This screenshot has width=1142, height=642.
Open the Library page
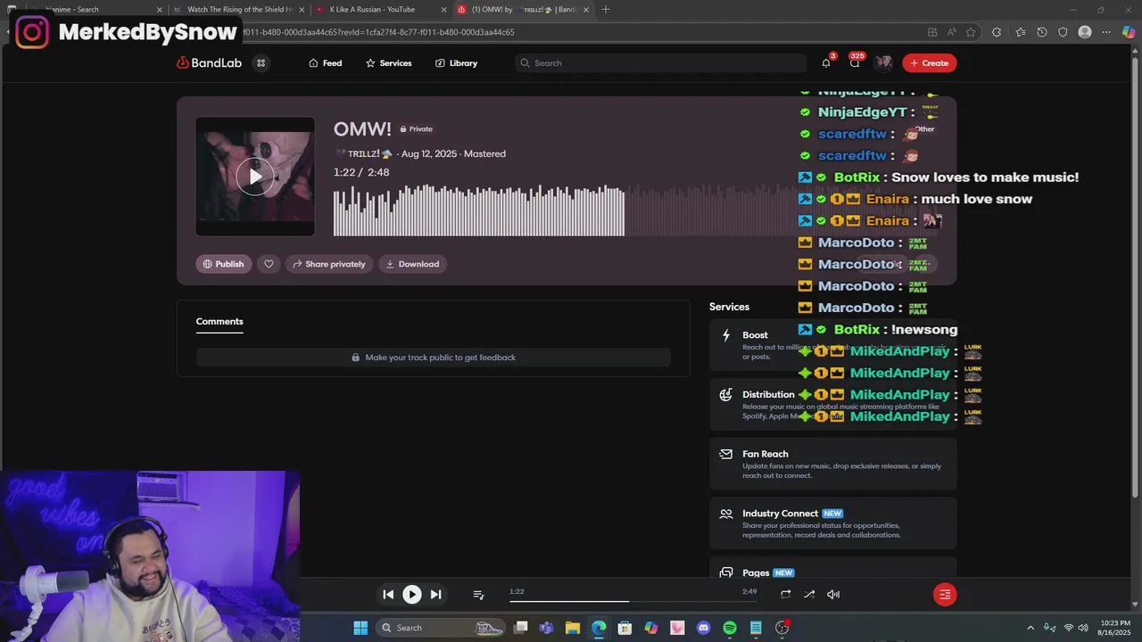click(x=456, y=63)
